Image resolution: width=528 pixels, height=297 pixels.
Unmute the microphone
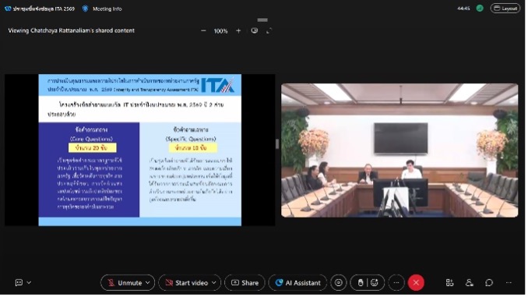[x=125, y=284]
